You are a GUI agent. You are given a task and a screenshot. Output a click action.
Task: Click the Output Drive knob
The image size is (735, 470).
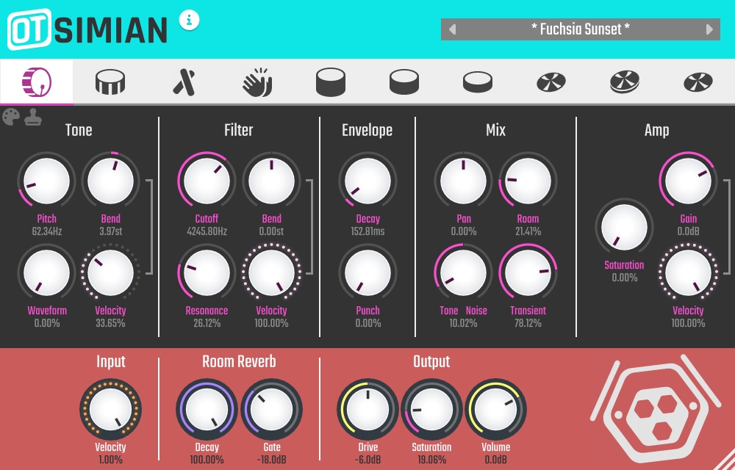(x=367, y=409)
